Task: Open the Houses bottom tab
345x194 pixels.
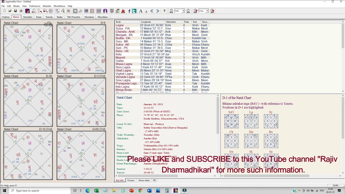Action: [x=131, y=180]
